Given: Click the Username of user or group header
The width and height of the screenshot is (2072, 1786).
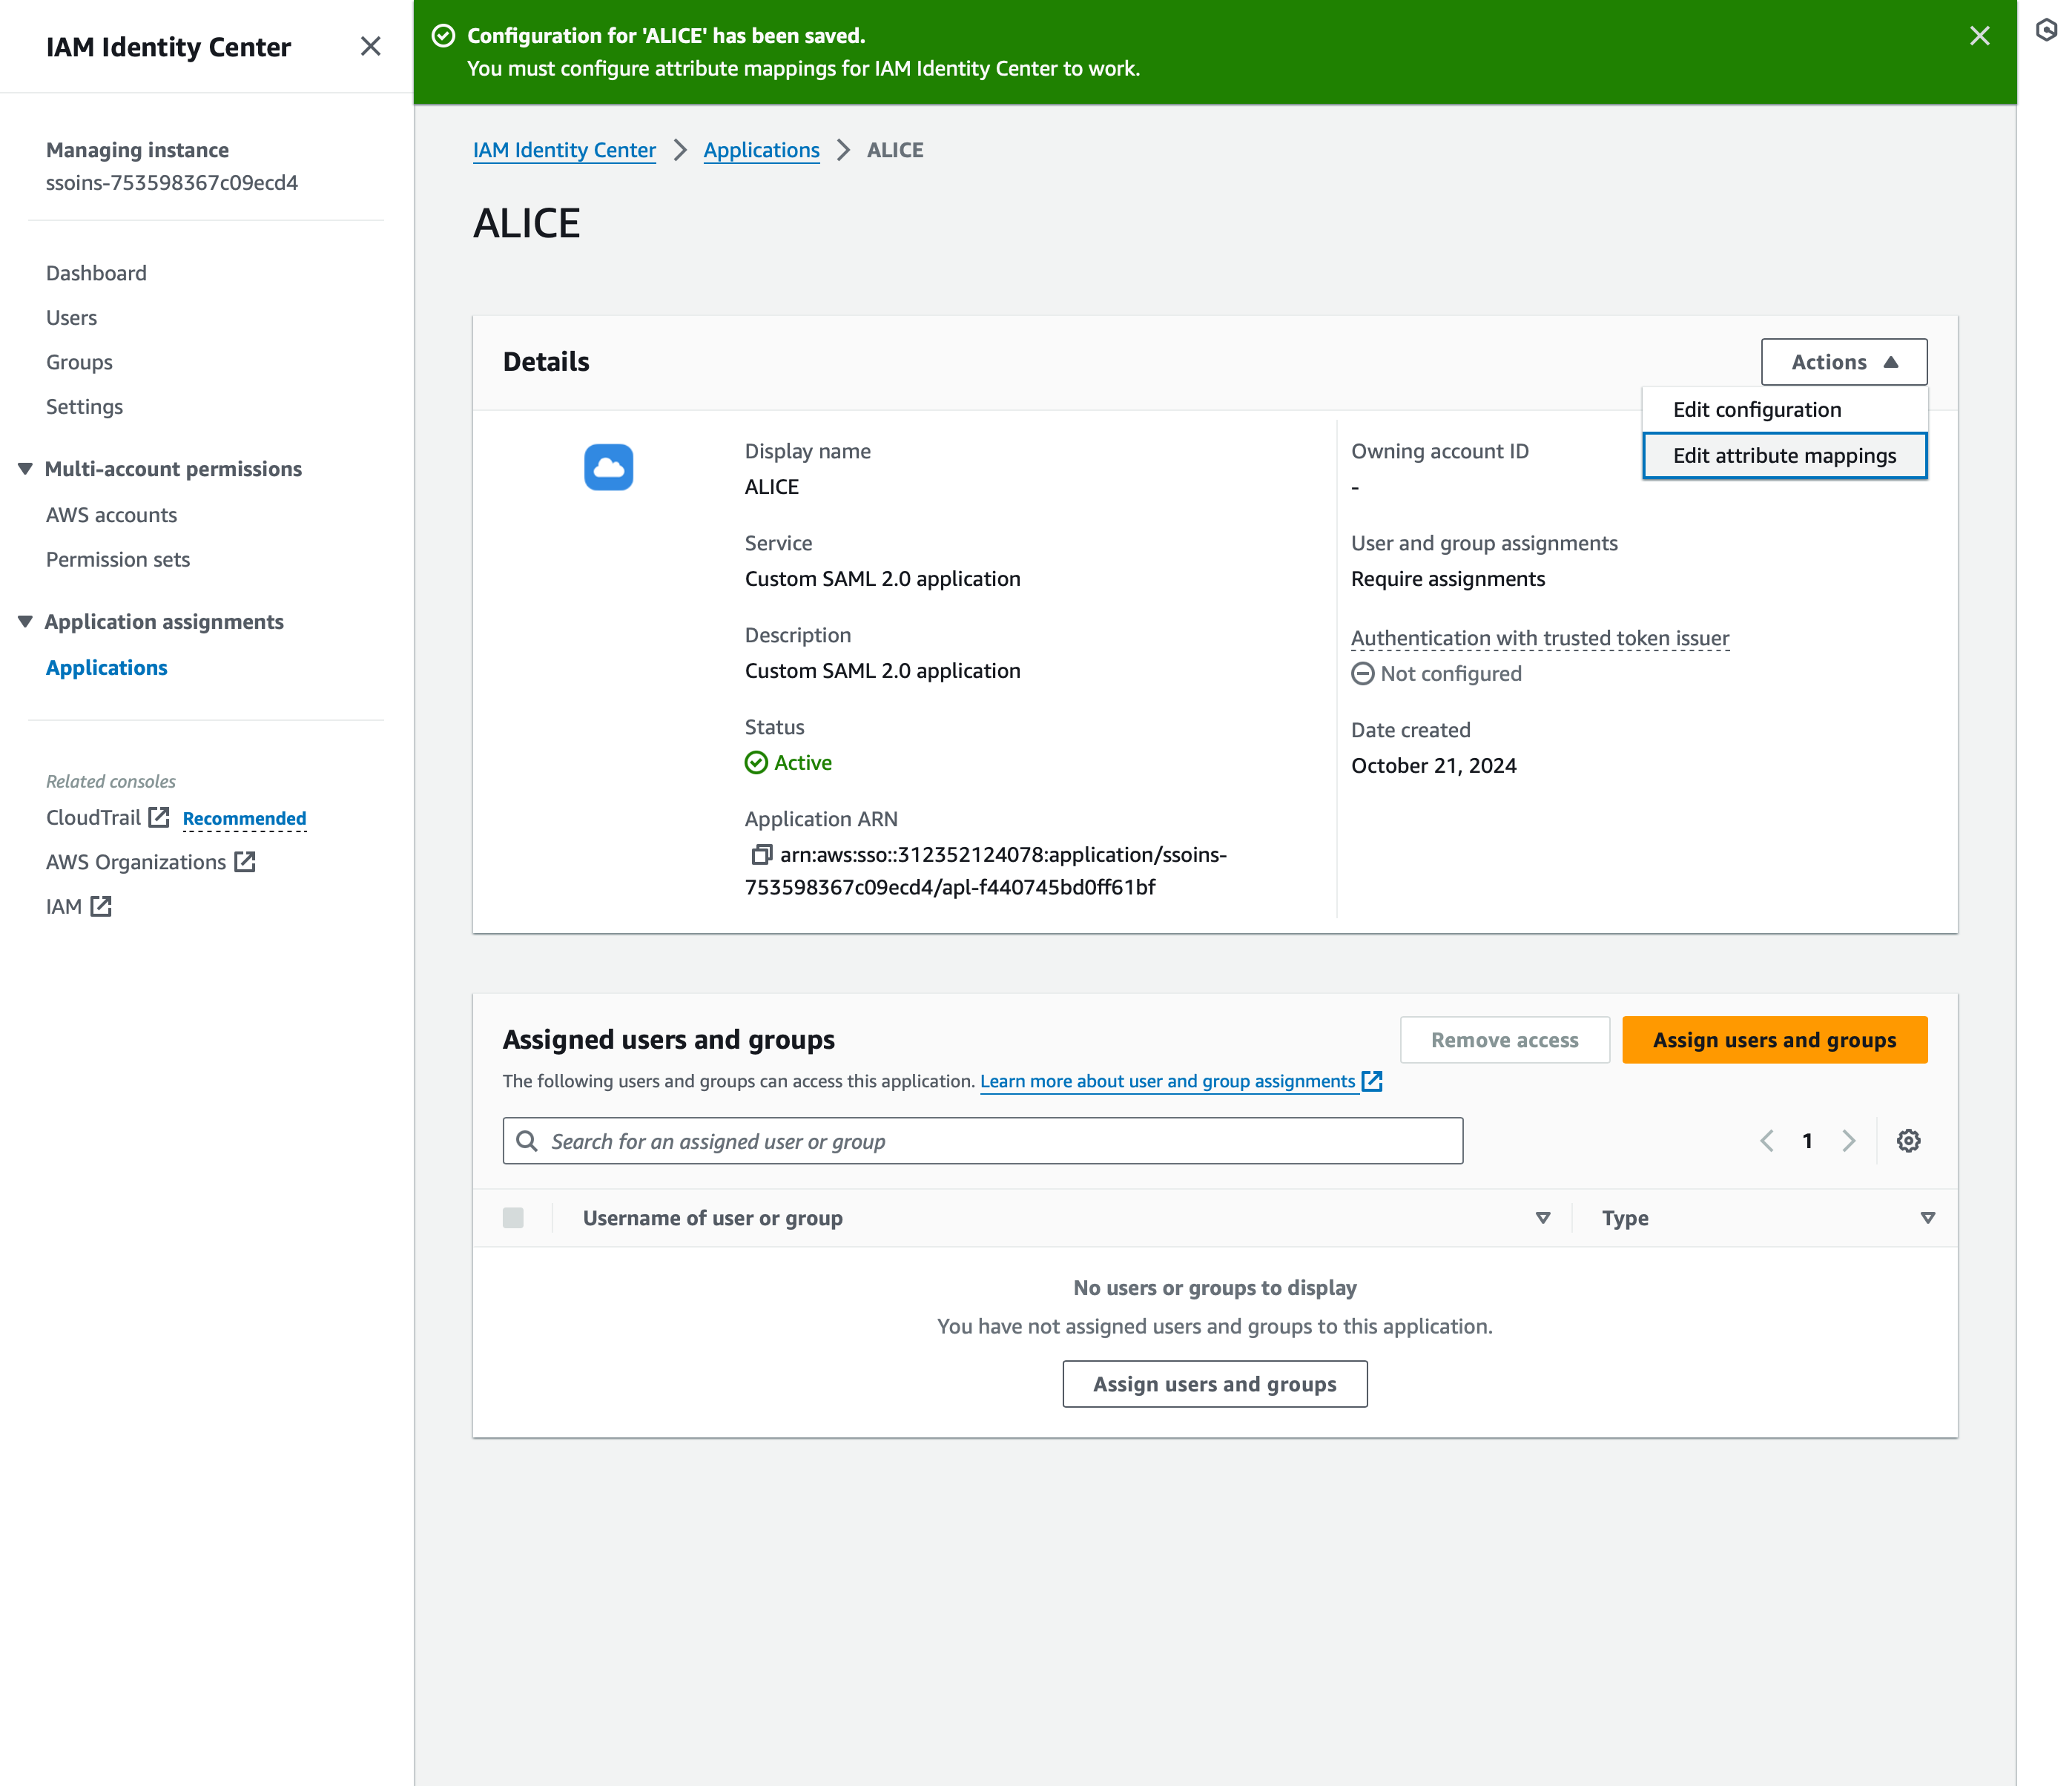Looking at the screenshot, I should [x=712, y=1218].
